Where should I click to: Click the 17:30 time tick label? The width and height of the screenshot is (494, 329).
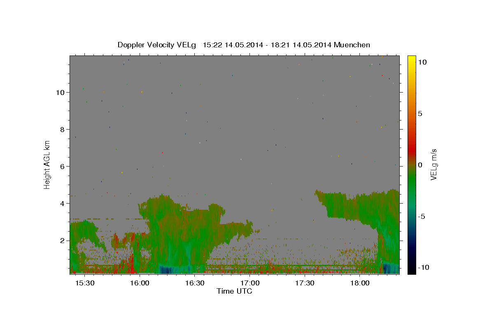[x=305, y=283]
